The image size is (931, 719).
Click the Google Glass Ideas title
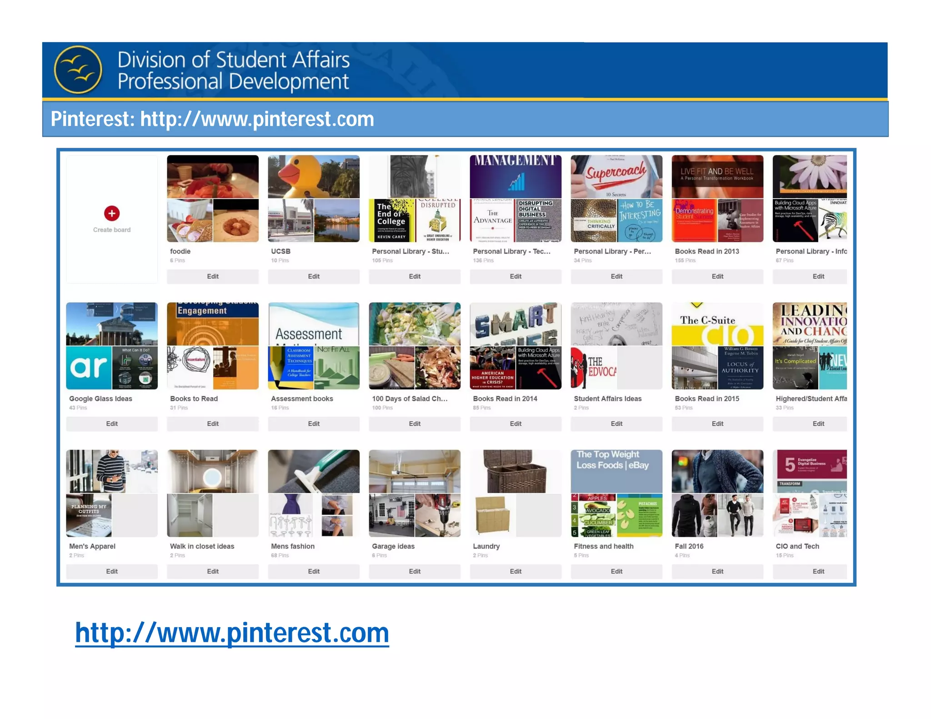click(100, 399)
